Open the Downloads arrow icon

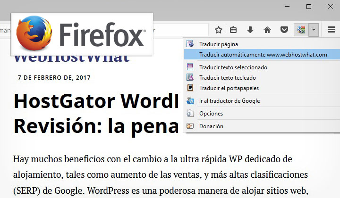(x=250, y=30)
